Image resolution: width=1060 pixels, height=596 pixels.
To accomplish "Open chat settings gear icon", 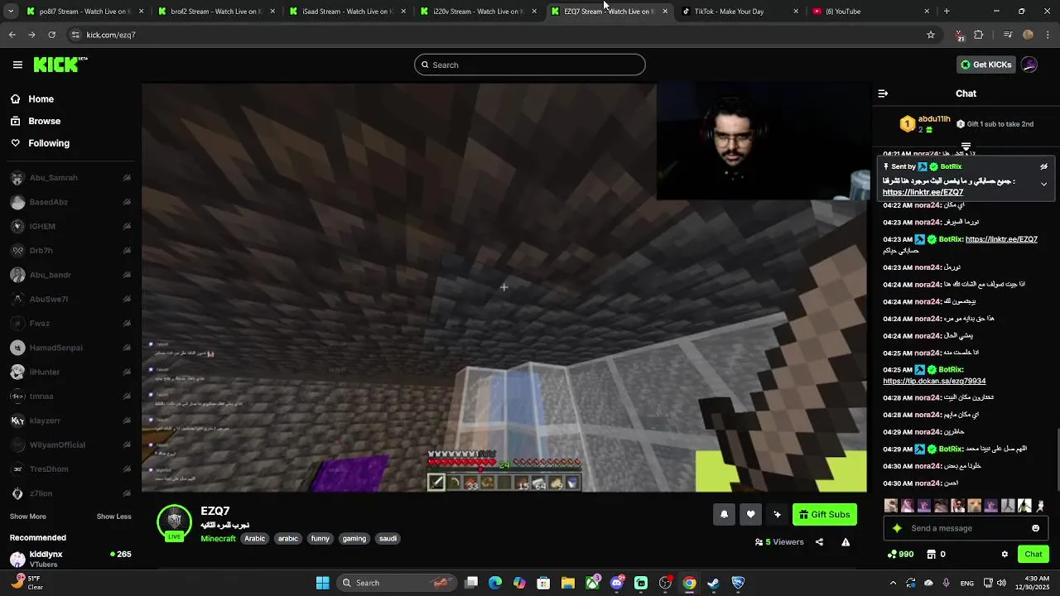I will (1005, 555).
